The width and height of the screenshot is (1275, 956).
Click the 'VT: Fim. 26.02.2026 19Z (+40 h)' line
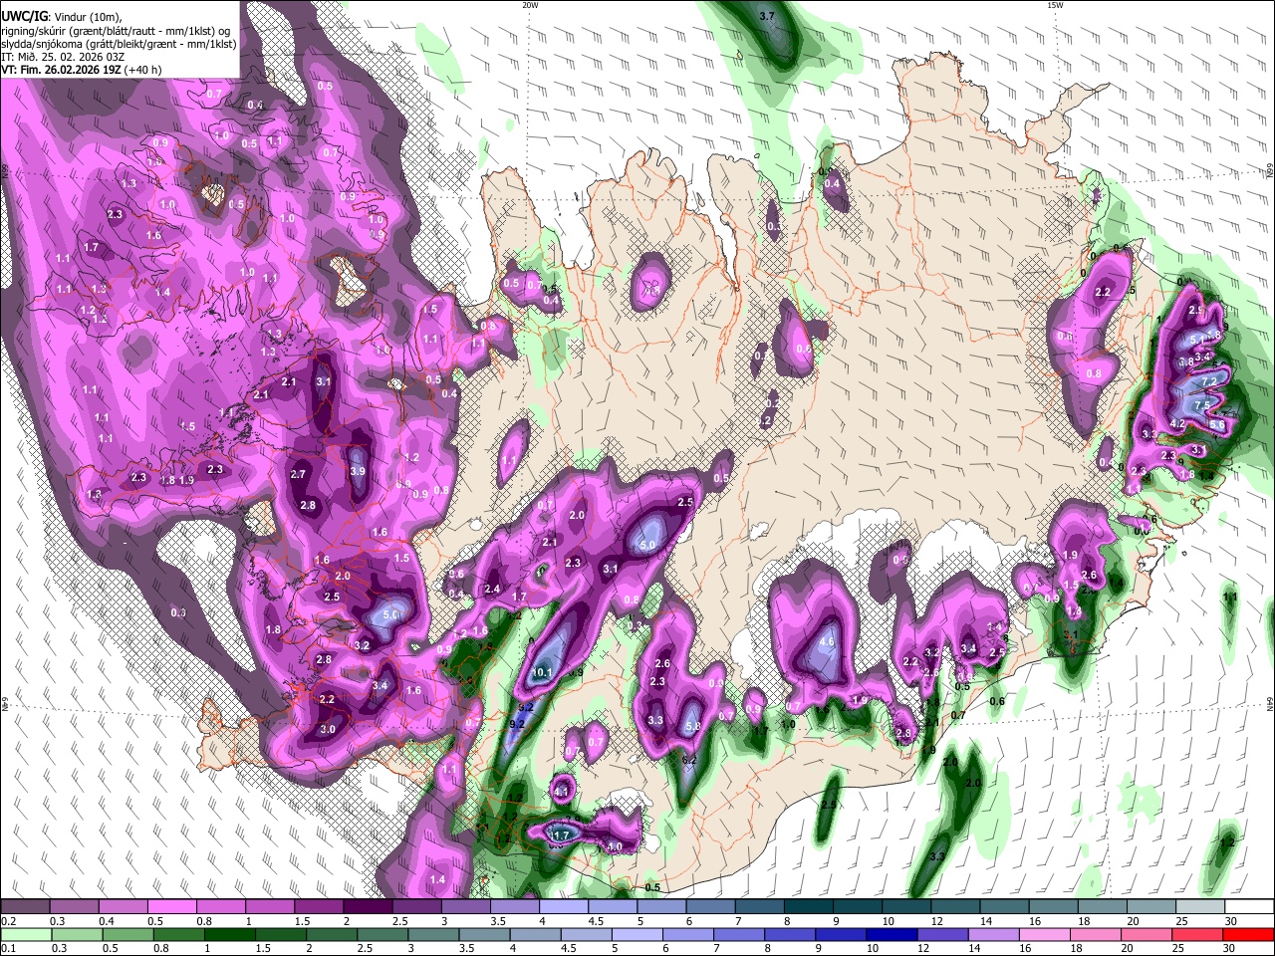pos(82,70)
